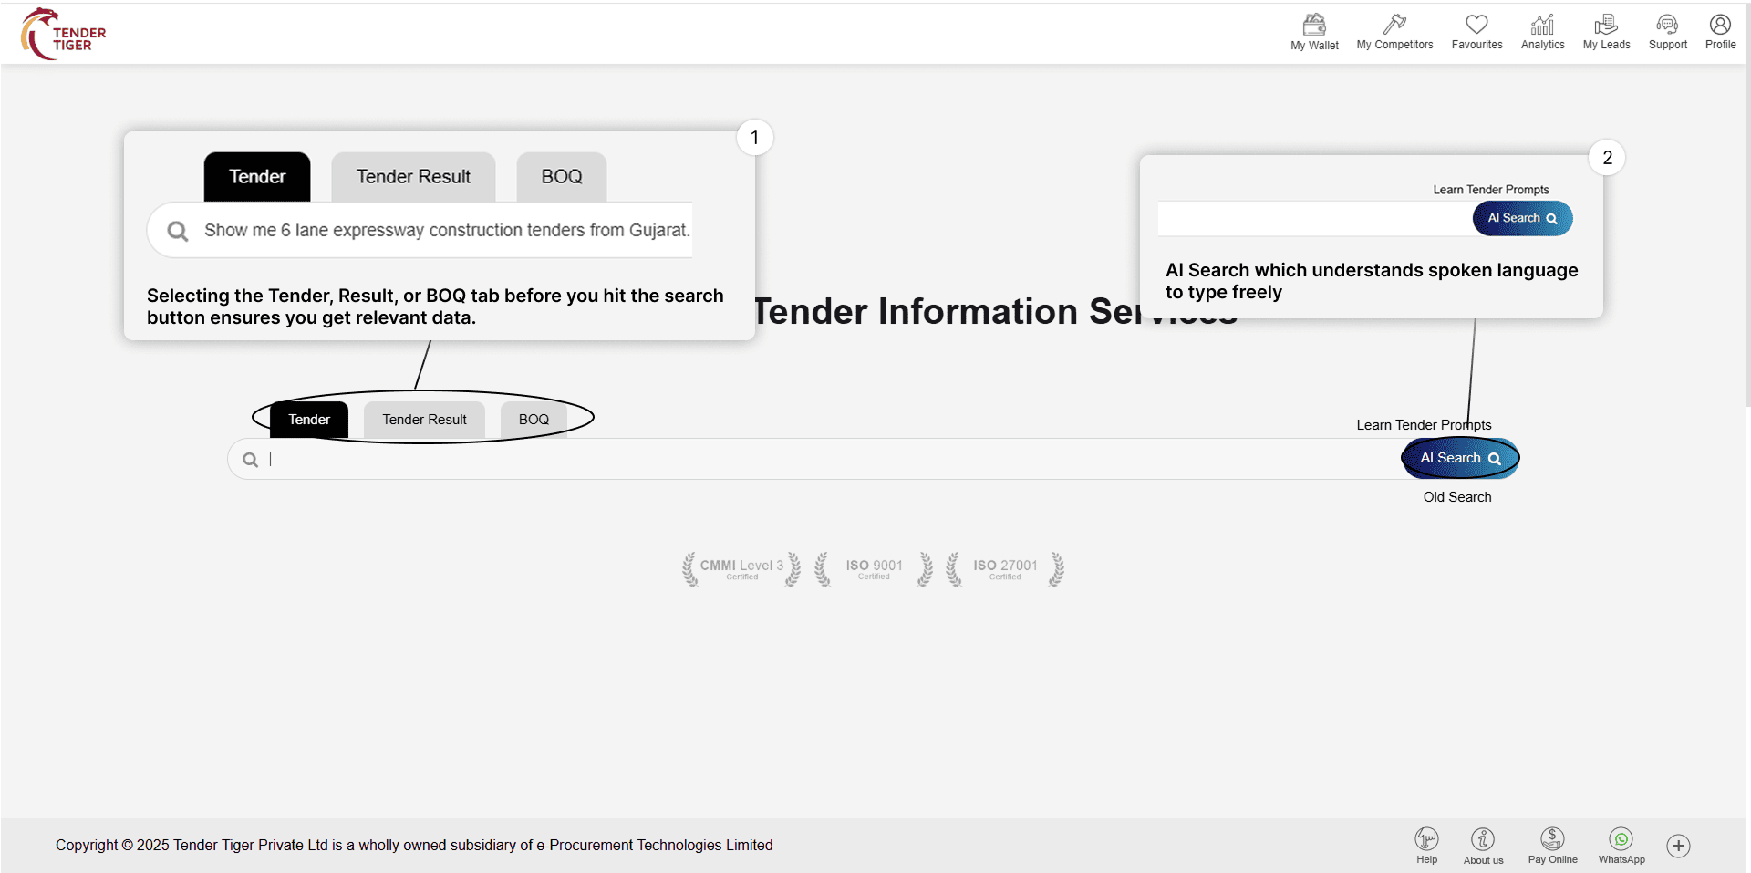
Task: Open the Support headset icon
Action: tap(1667, 32)
